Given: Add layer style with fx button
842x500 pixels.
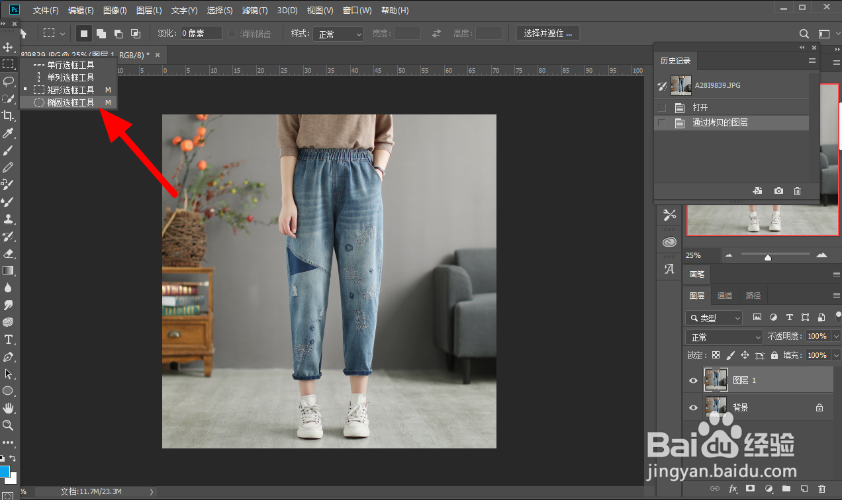Looking at the screenshot, I should [733, 489].
